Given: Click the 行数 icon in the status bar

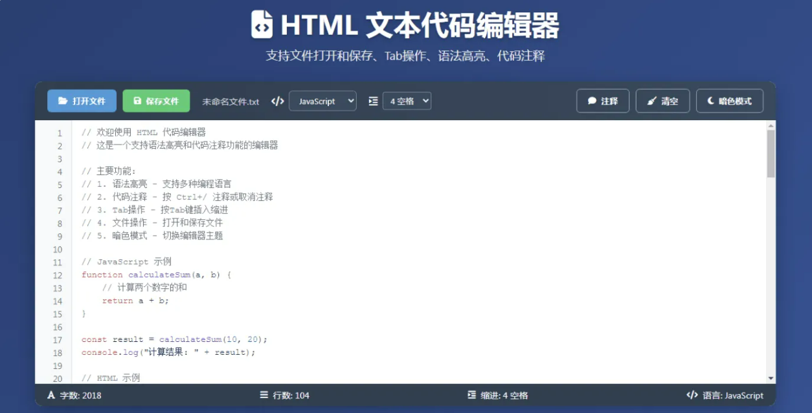Looking at the screenshot, I should [264, 395].
